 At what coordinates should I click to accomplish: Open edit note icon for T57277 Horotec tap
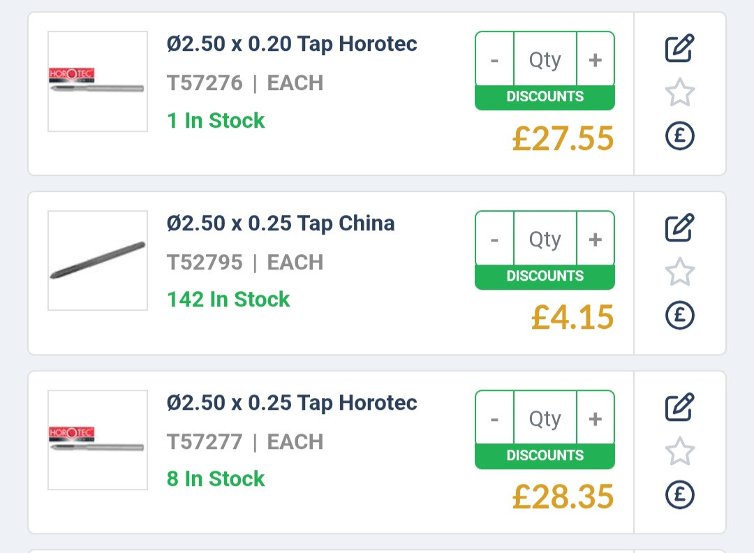680,407
